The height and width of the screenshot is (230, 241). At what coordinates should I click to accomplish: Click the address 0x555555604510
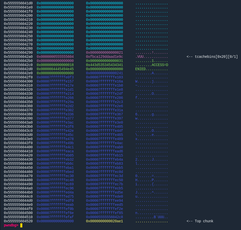click(18, 217)
